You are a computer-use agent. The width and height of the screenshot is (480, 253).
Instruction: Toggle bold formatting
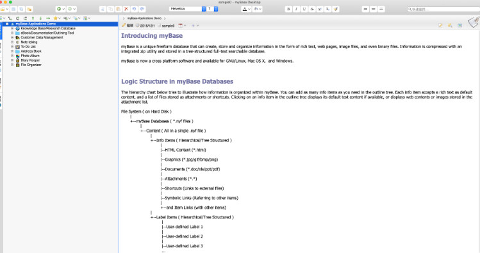point(288,9)
